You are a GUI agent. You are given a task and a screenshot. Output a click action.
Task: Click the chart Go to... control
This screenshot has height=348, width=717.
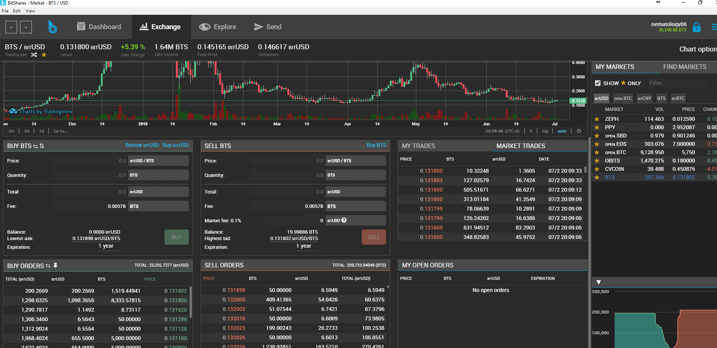(x=61, y=131)
